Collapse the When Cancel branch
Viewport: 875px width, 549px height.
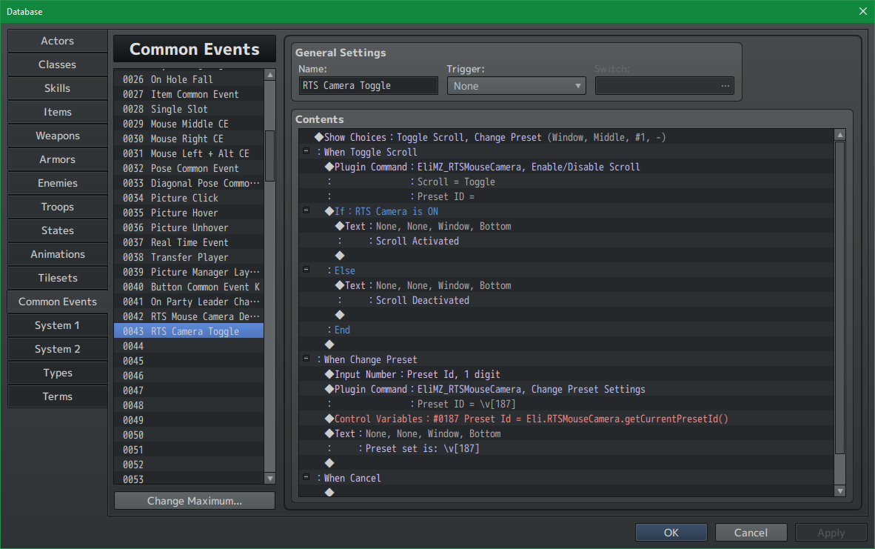point(306,478)
